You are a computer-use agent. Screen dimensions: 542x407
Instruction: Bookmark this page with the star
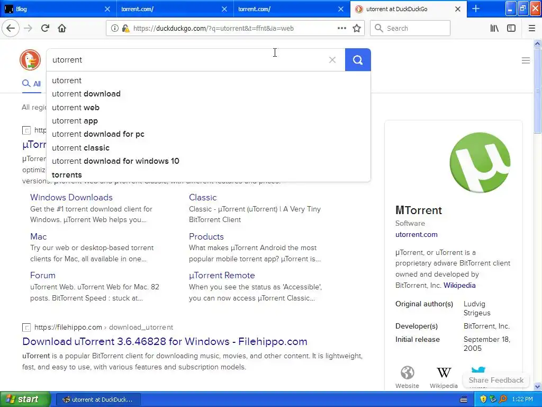click(x=357, y=29)
